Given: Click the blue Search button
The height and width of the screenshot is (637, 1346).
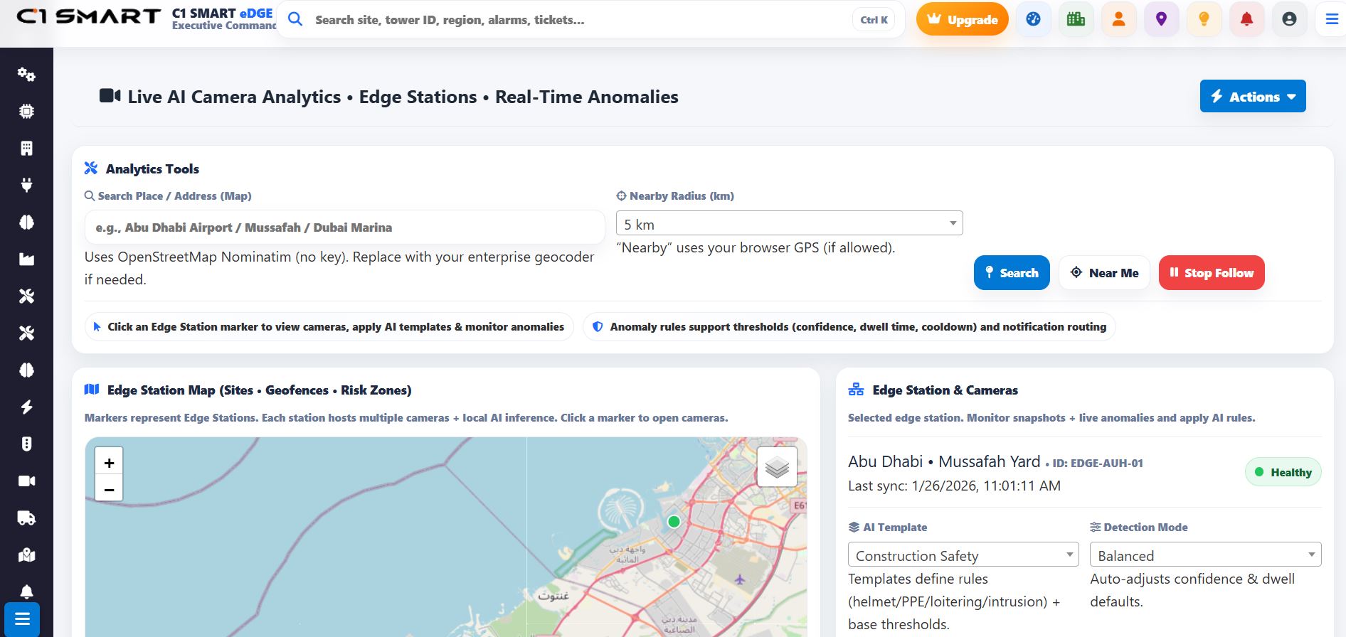Looking at the screenshot, I should click(1011, 273).
